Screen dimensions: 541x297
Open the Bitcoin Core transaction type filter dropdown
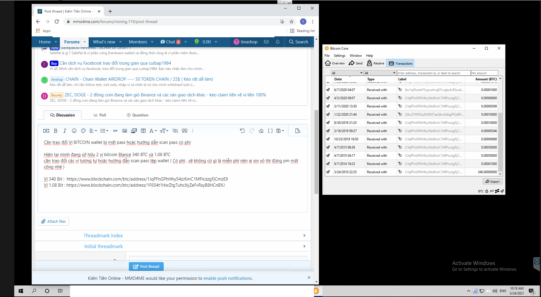click(380, 73)
